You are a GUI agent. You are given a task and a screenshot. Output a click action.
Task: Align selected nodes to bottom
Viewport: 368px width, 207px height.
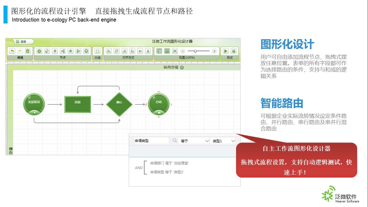(132, 51)
